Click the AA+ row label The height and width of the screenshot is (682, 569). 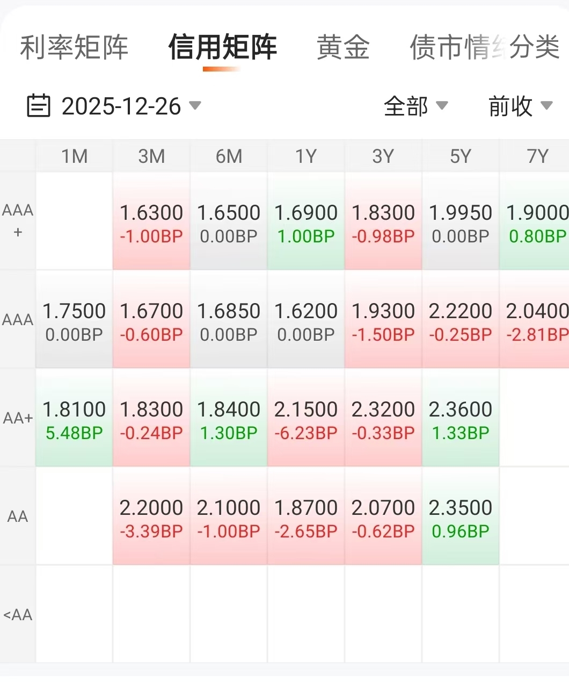tap(18, 418)
